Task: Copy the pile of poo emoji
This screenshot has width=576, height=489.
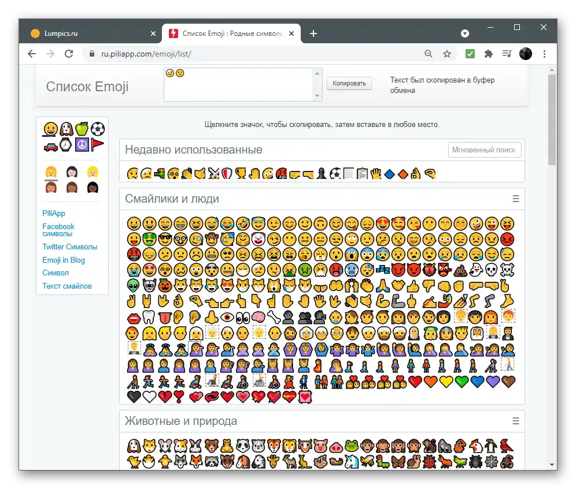Action: (x=460, y=270)
